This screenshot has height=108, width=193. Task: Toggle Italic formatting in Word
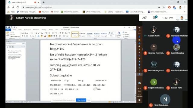click(24, 36)
